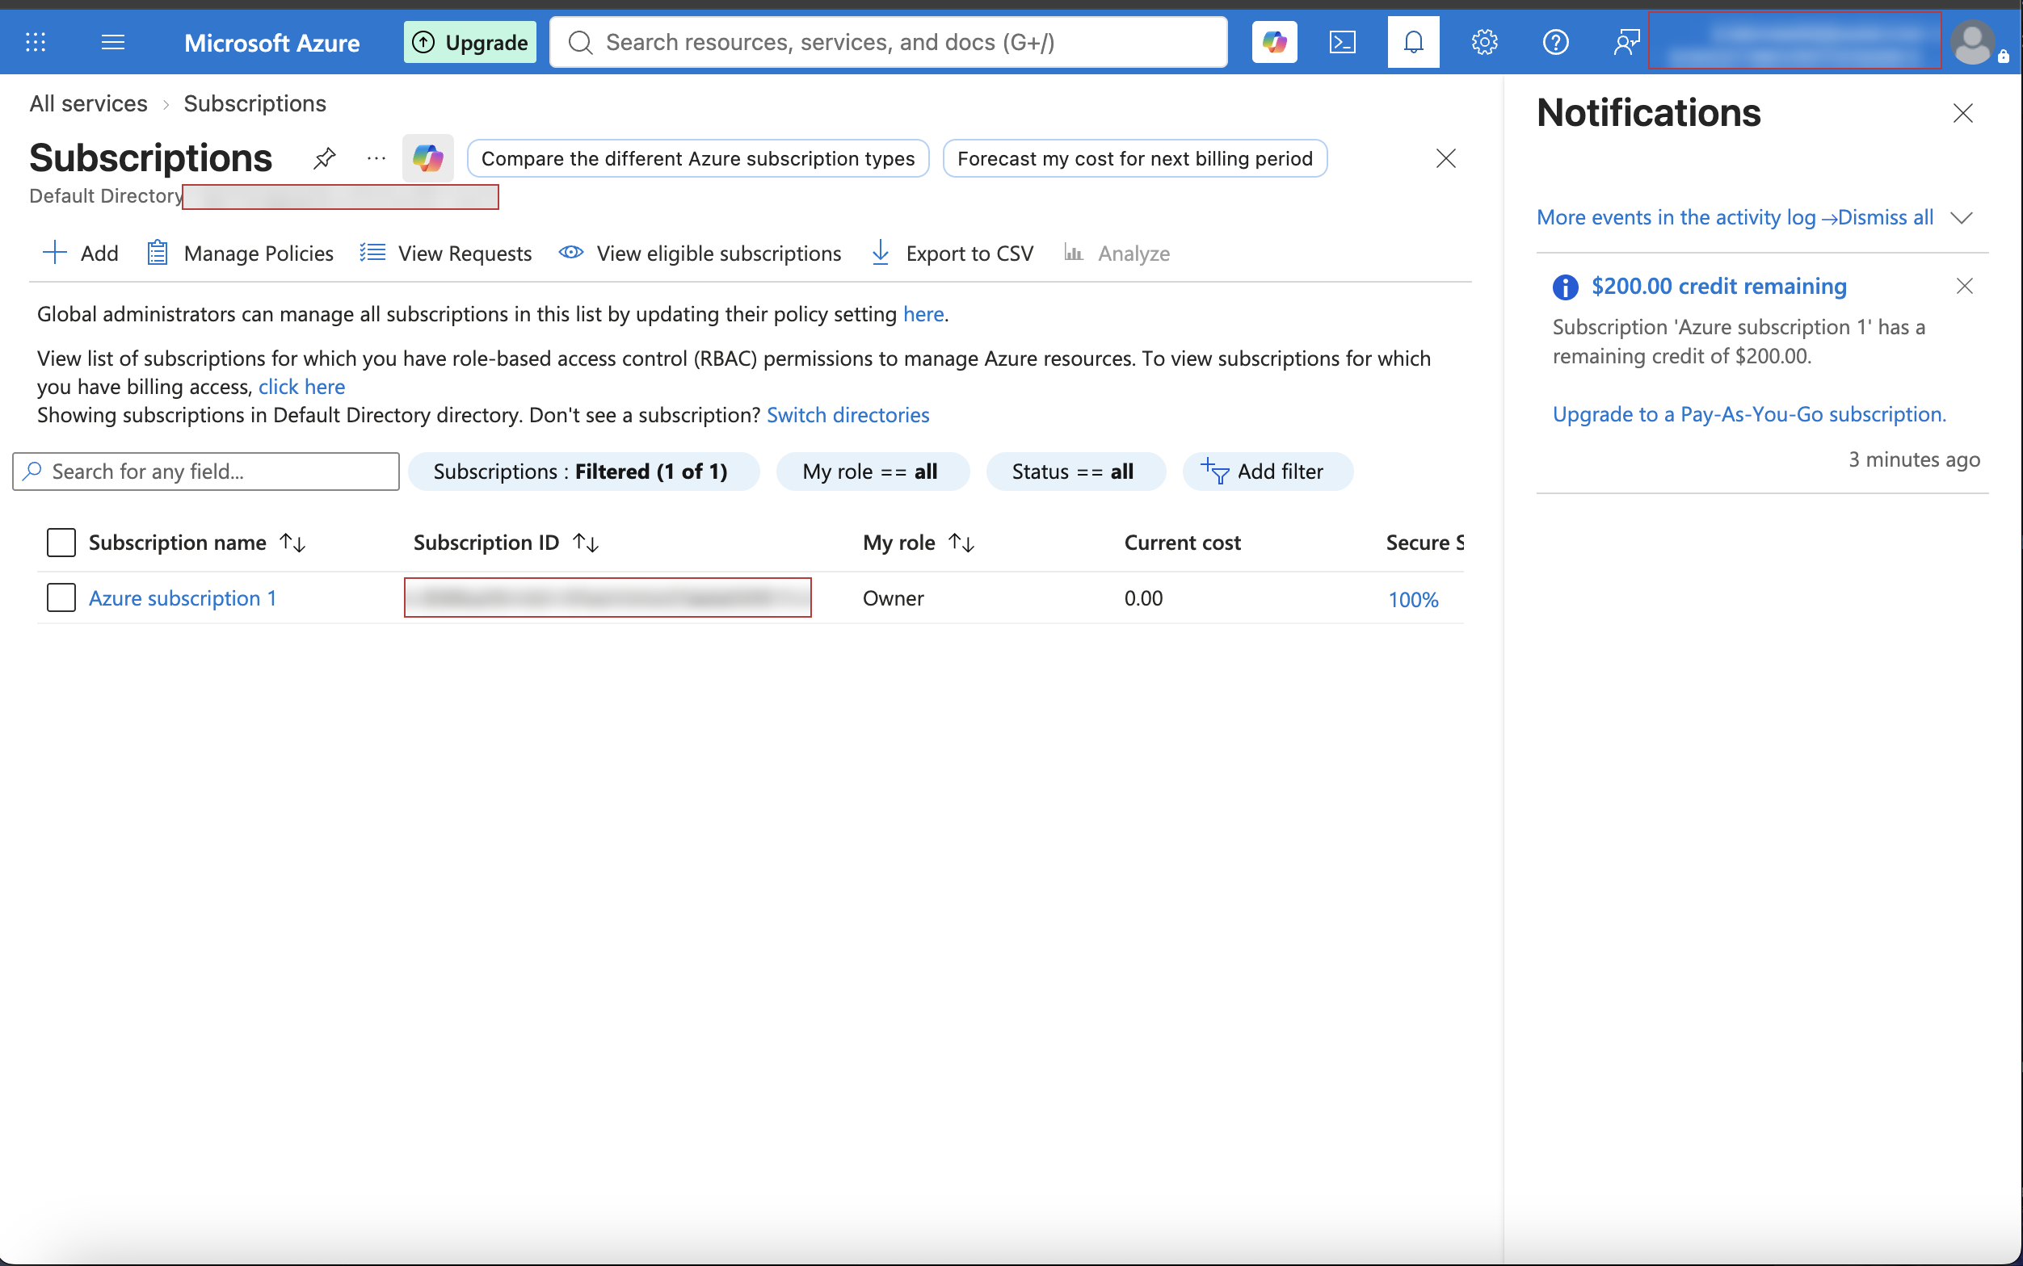Click the Analyze command
The image size is (2023, 1266).
click(1117, 253)
